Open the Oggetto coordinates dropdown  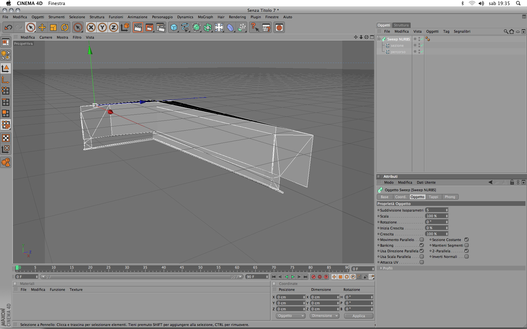290,316
